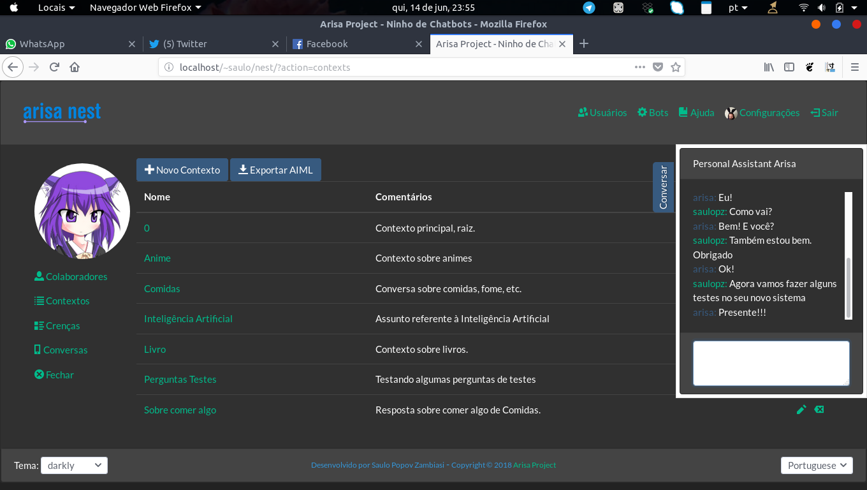Reload the page using the refresh icon
The width and height of the screenshot is (867, 490).
54,67
